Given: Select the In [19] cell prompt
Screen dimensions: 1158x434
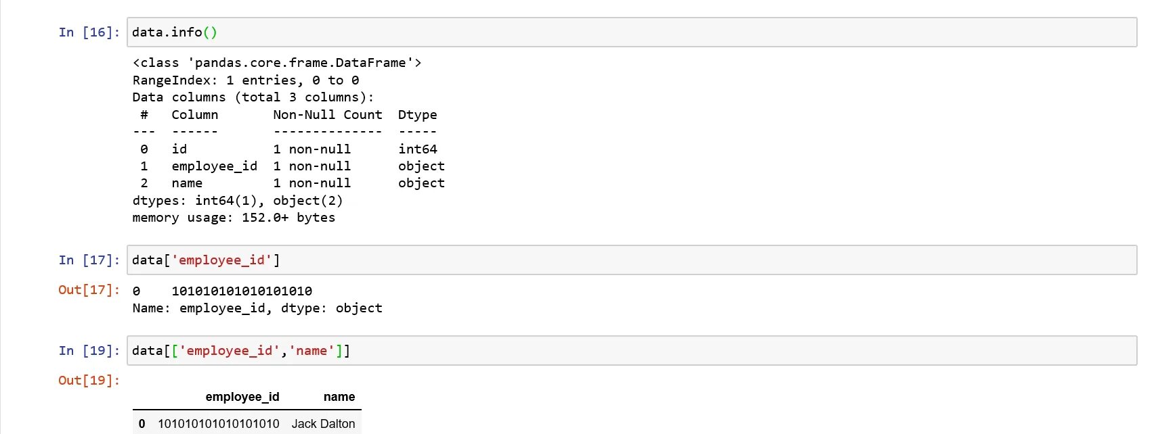Looking at the screenshot, I should tap(89, 351).
